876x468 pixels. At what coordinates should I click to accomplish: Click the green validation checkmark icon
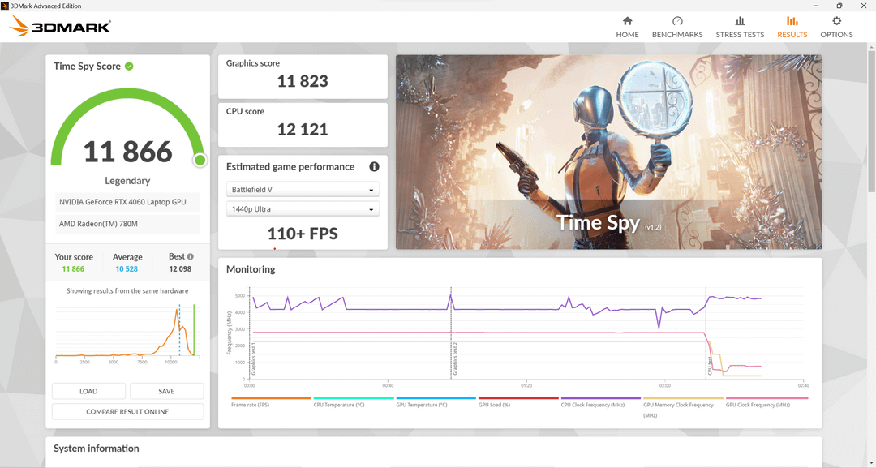tap(129, 67)
